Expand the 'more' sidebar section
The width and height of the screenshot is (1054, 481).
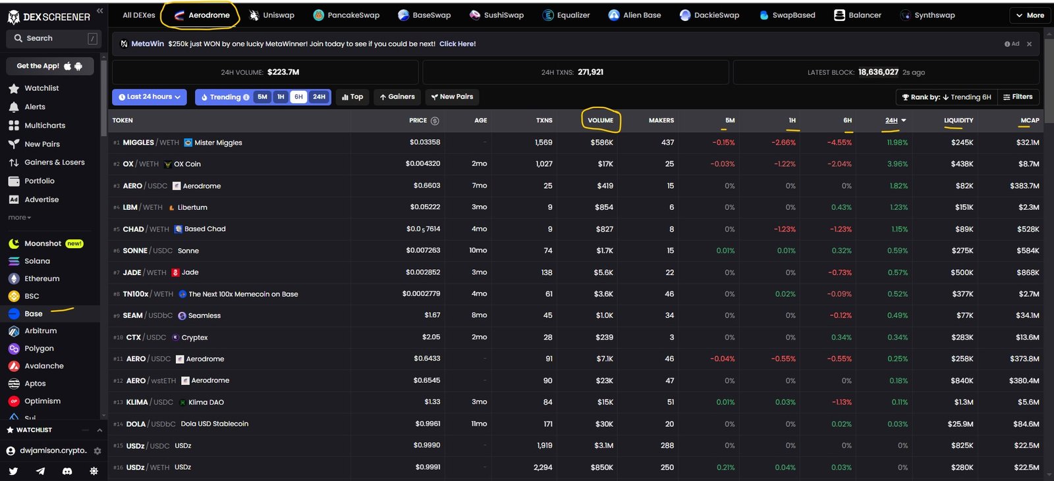pyautogui.click(x=19, y=218)
